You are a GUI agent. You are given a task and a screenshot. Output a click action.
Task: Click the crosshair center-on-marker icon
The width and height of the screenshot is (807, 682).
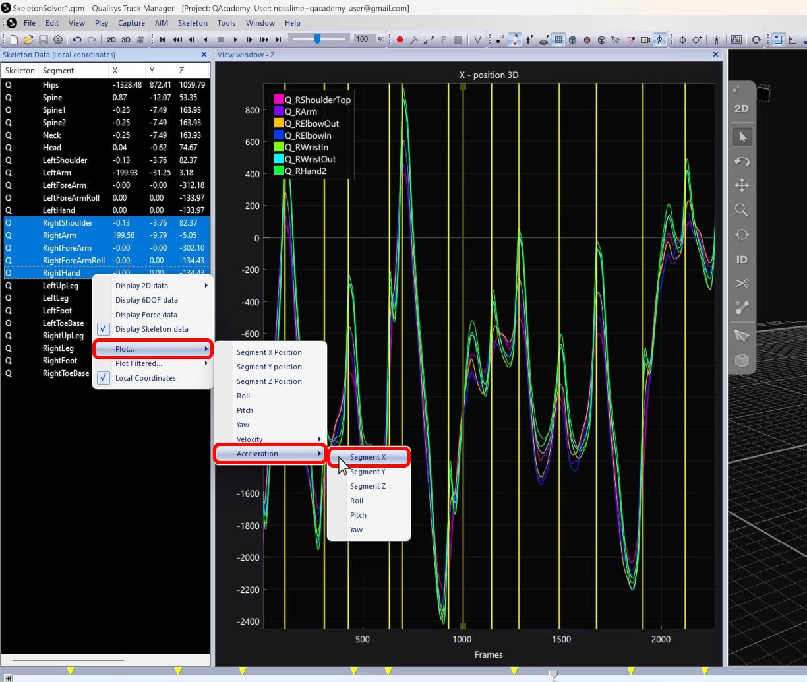pos(682,40)
